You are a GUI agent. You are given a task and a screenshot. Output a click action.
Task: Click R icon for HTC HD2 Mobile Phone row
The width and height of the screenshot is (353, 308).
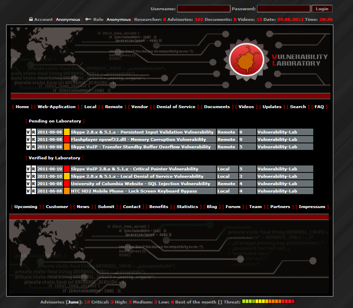34,191
